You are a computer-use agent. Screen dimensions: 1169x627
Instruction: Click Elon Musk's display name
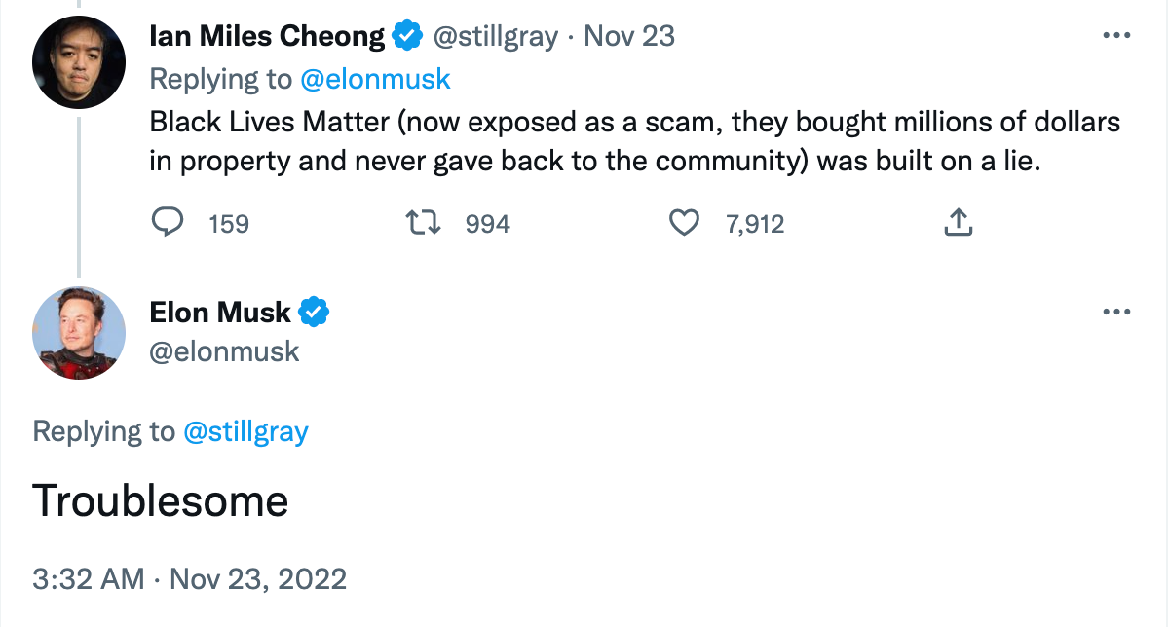coord(218,312)
